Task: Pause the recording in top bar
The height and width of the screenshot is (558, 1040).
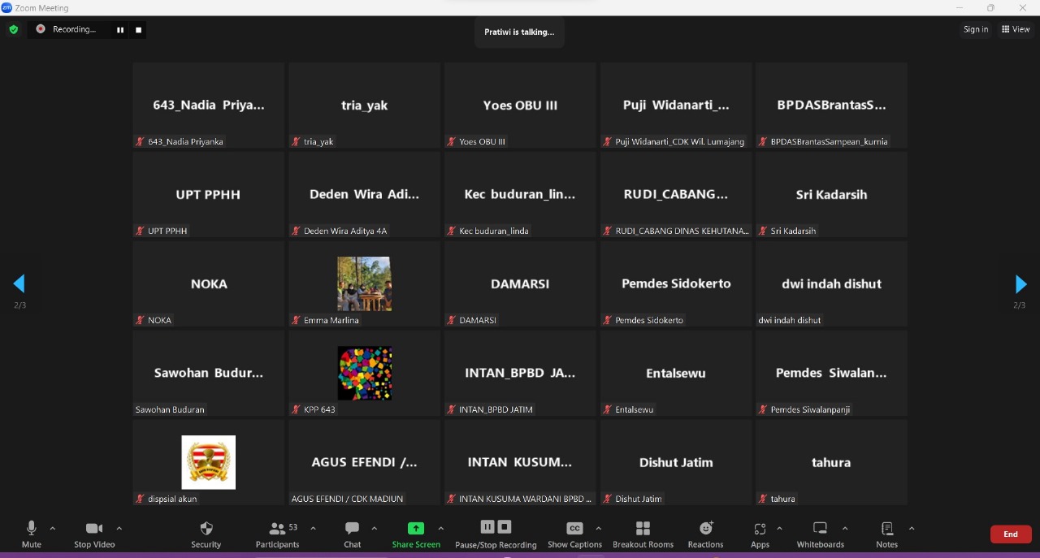Action: pyautogui.click(x=120, y=30)
